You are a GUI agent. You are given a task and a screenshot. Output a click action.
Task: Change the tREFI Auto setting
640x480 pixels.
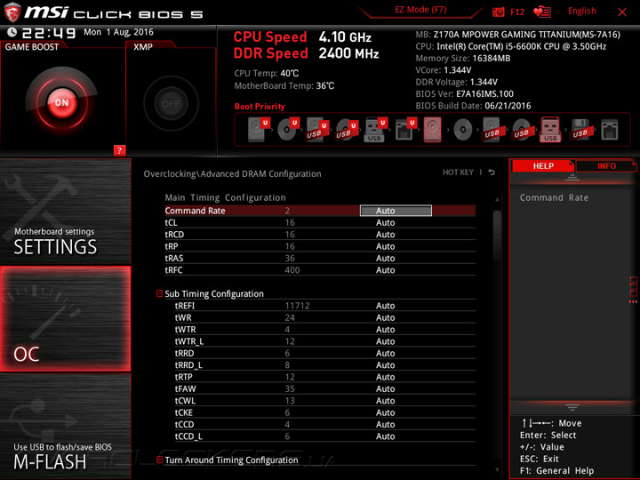(385, 306)
